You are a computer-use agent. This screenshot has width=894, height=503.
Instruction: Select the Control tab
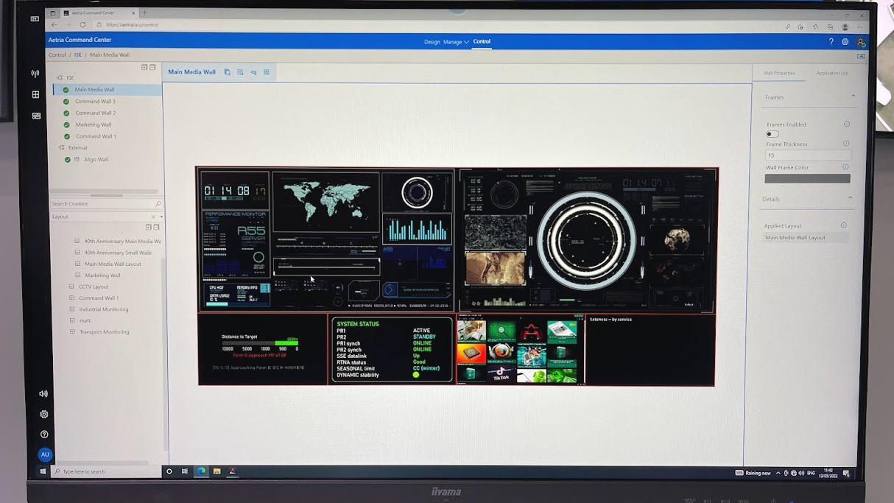482,41
